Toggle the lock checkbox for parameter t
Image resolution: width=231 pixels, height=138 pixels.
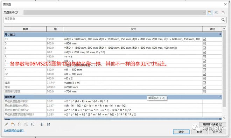coord(204,52)
